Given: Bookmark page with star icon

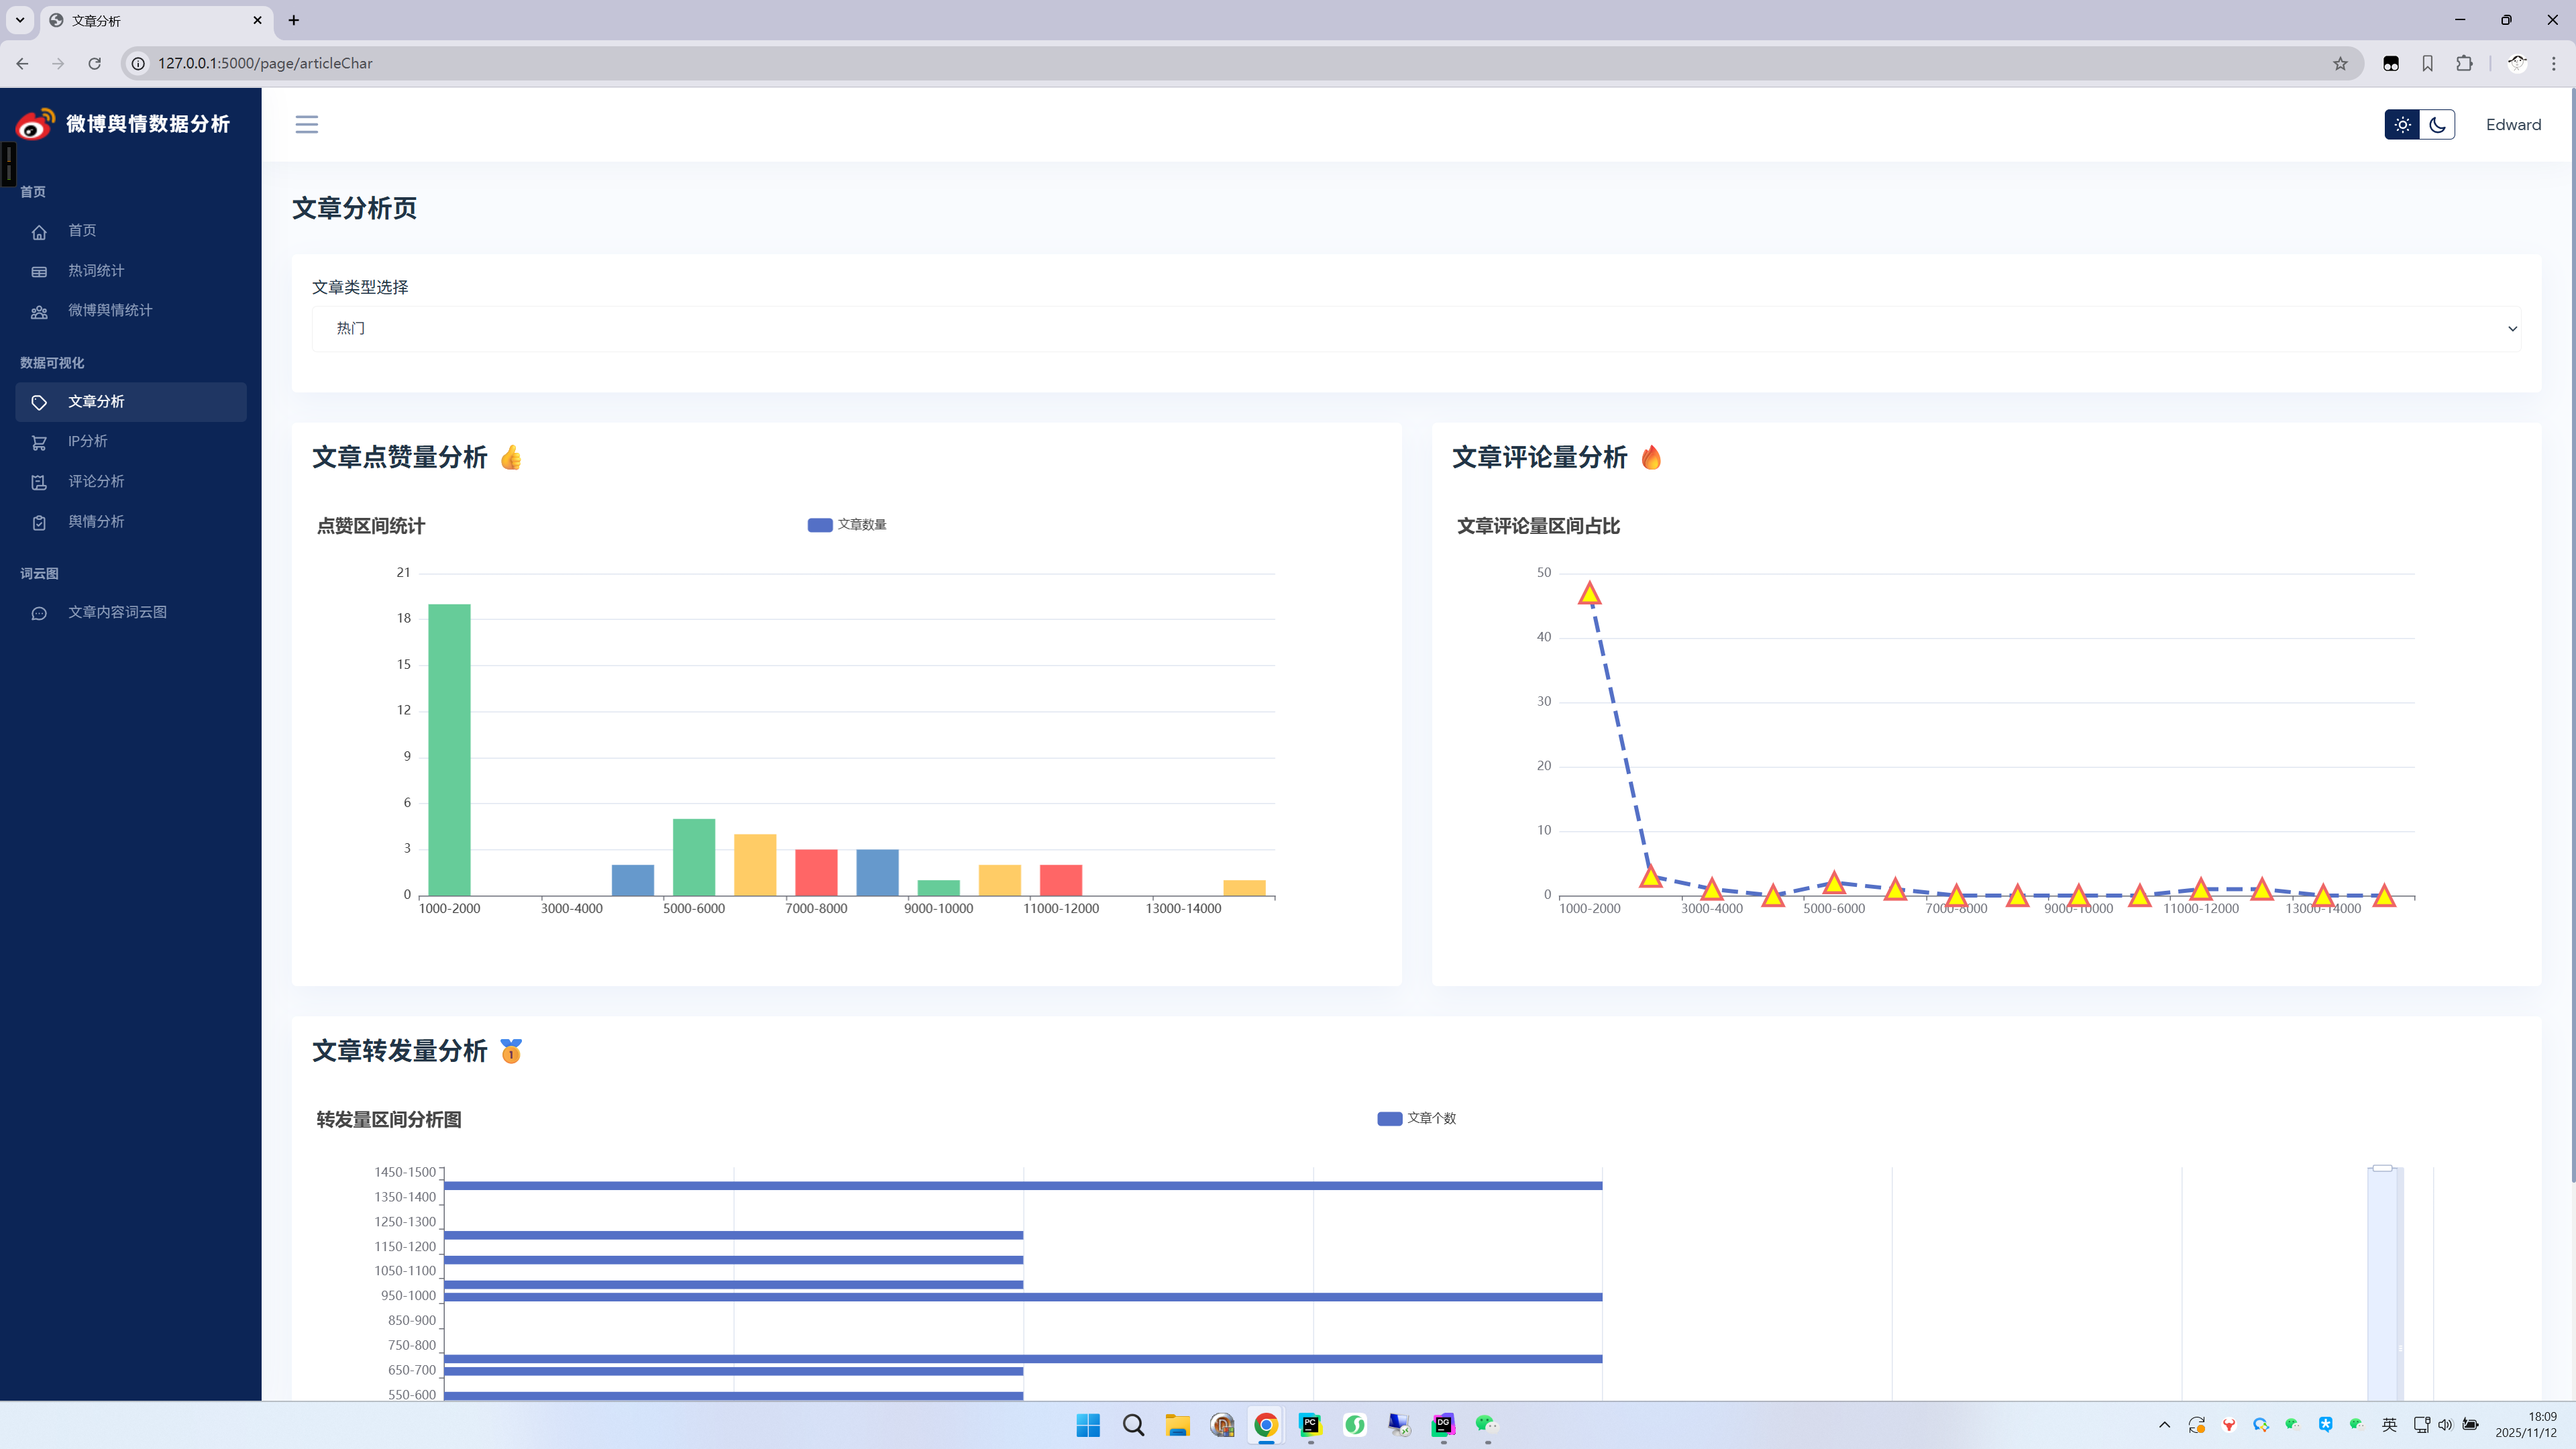Looking at the screenshot, I should 2340,63.
